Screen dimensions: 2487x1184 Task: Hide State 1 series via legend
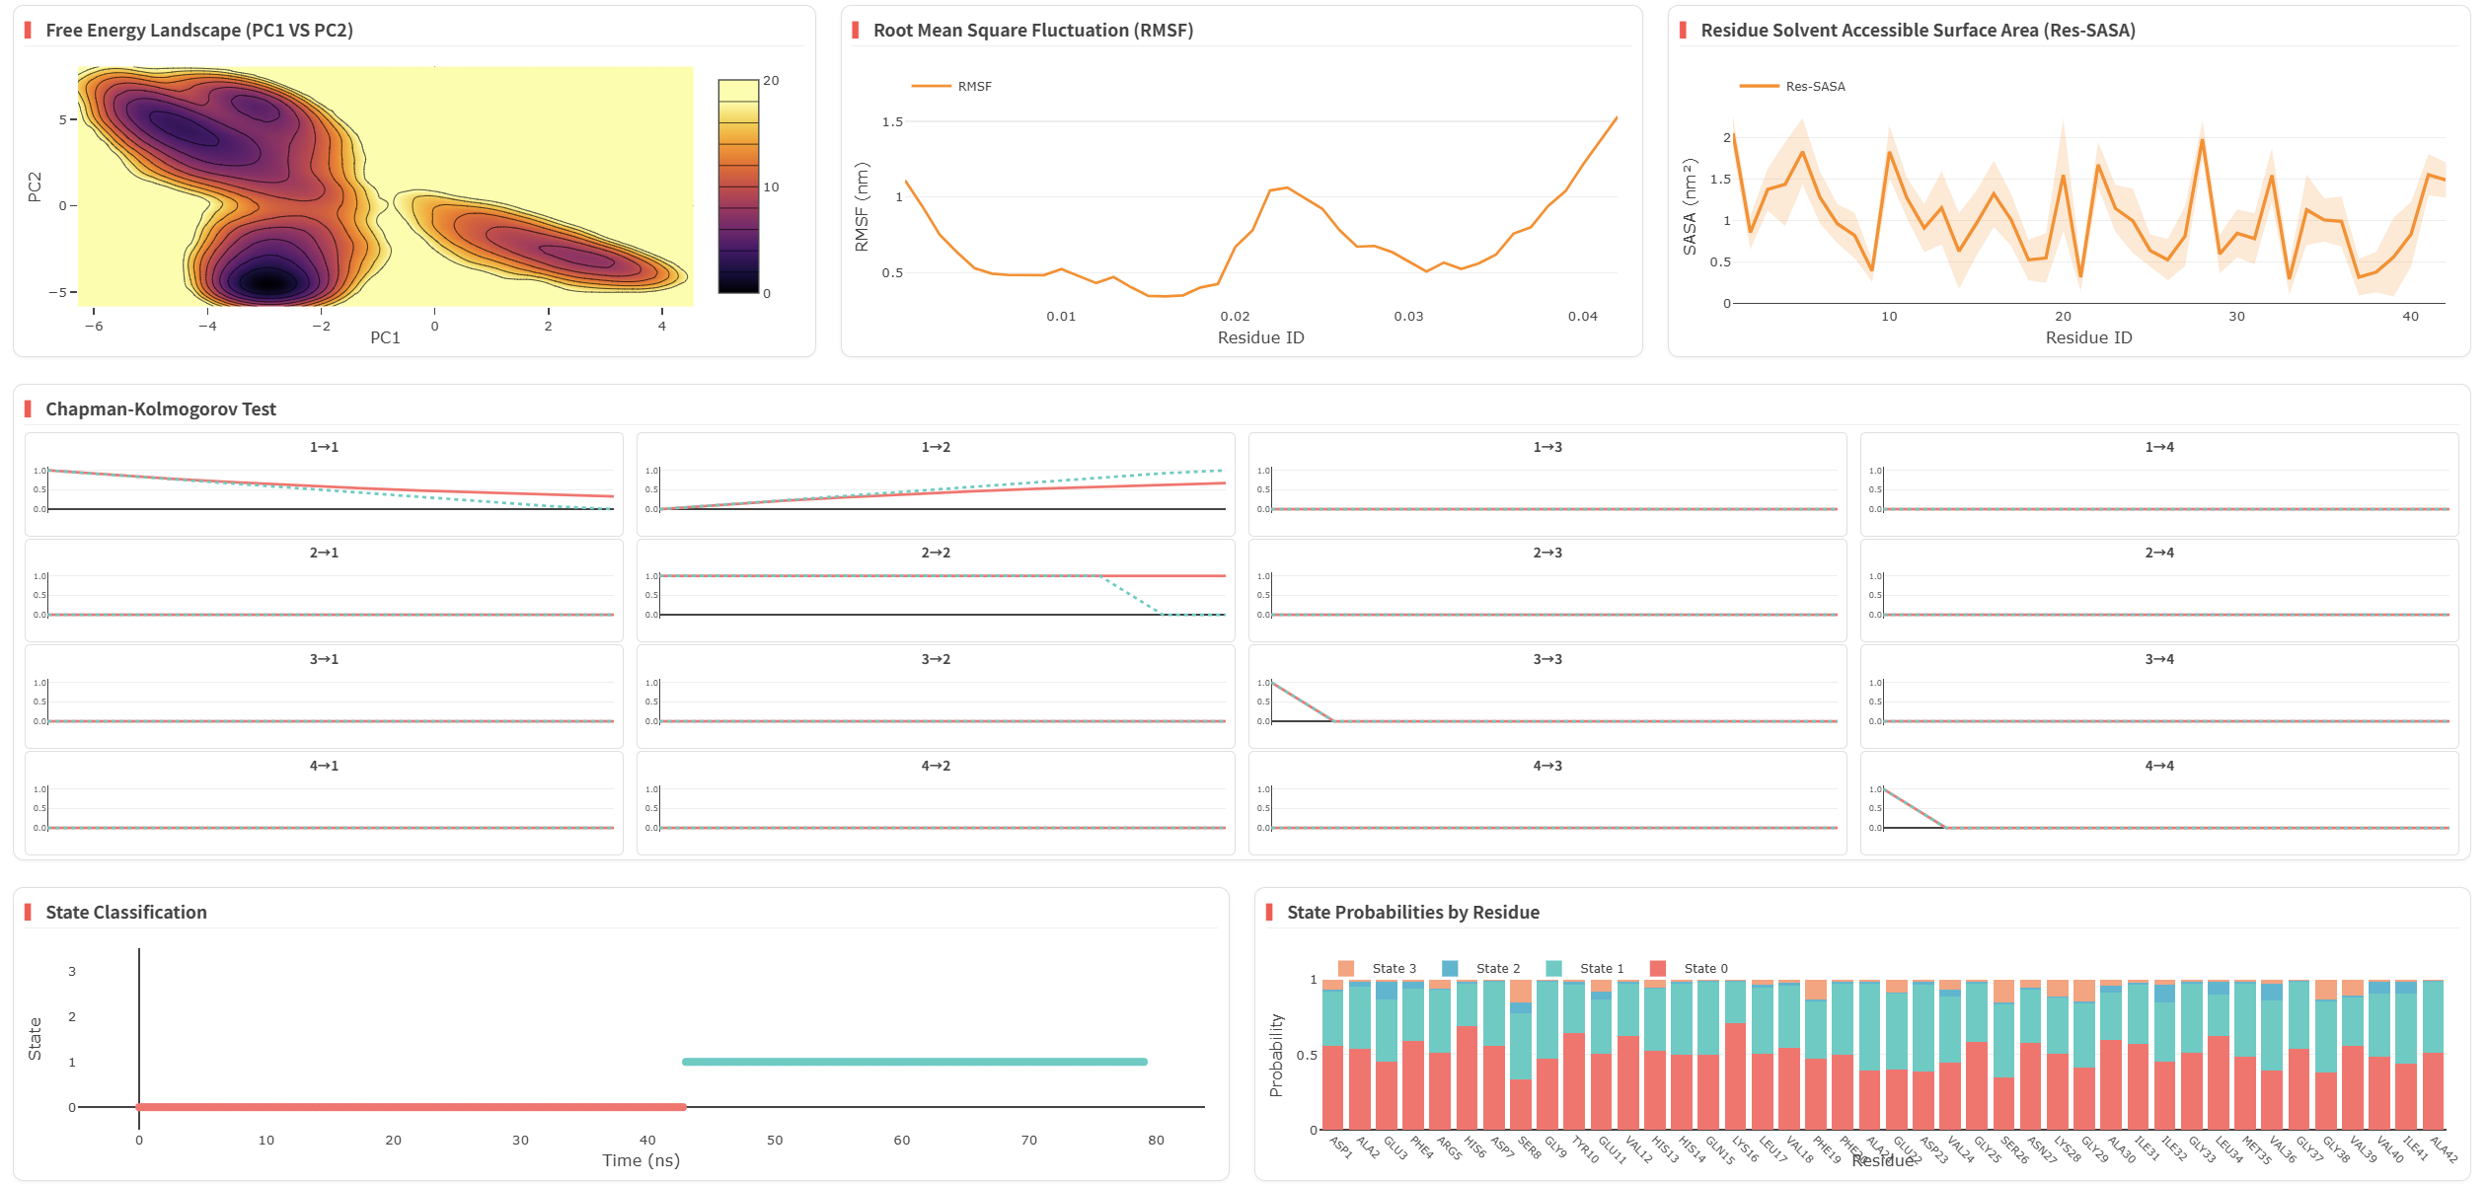[x=1600, y=968]
